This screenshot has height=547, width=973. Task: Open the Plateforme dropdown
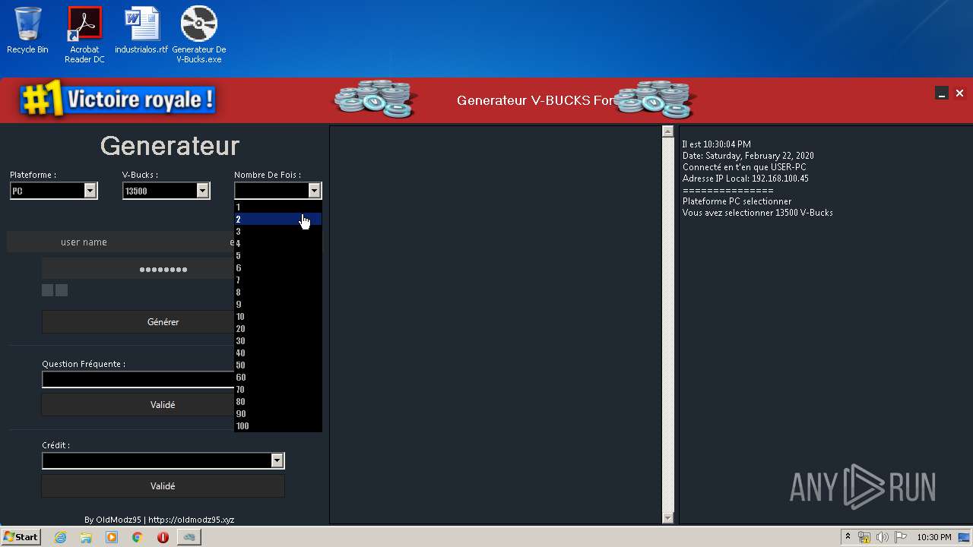90,191
